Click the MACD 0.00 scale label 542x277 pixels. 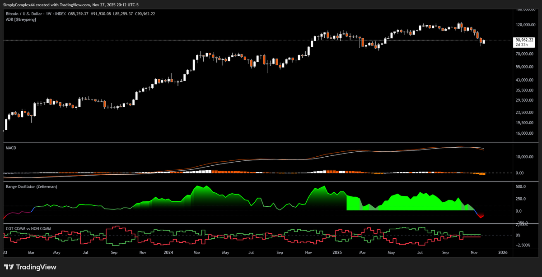520,173
